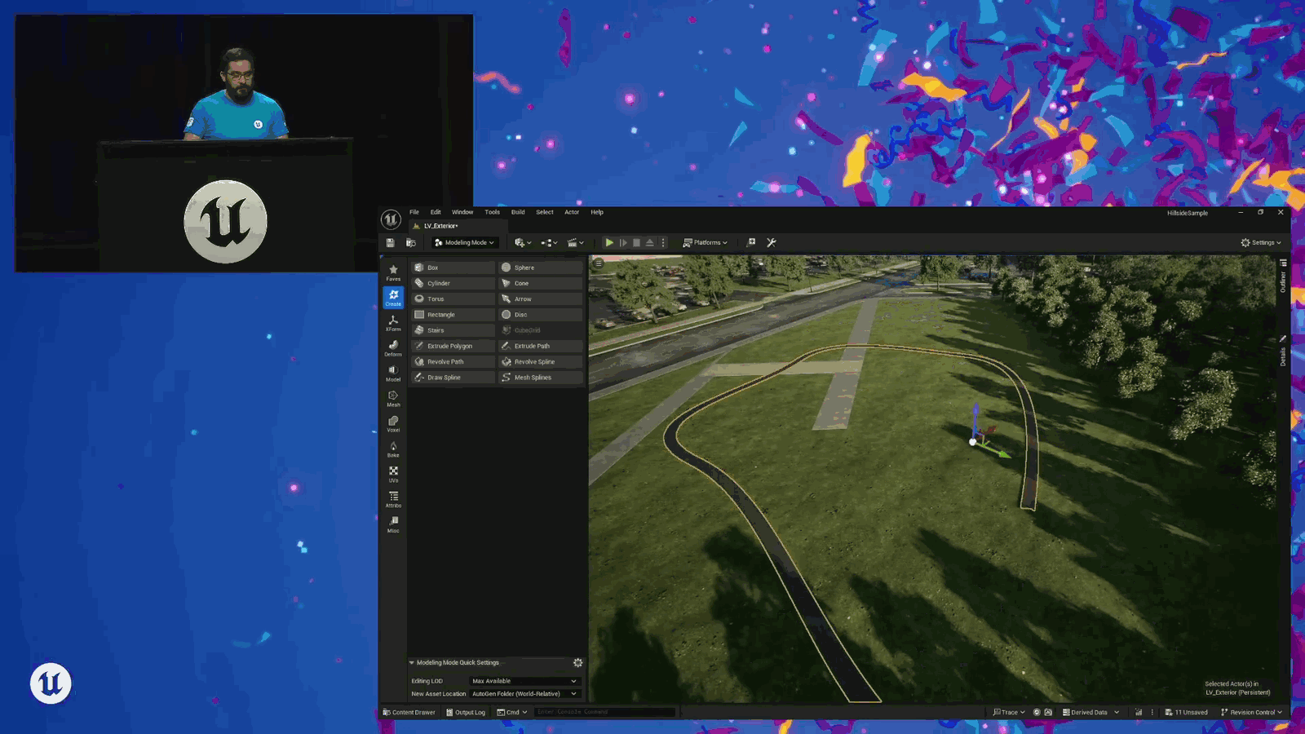Open New Asset Location dropdown
The height and width of the screenshot is (734, 1305).
tap(524, 694)
